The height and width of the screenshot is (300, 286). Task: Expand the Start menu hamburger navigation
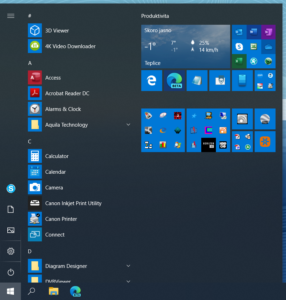coord(11,16)
